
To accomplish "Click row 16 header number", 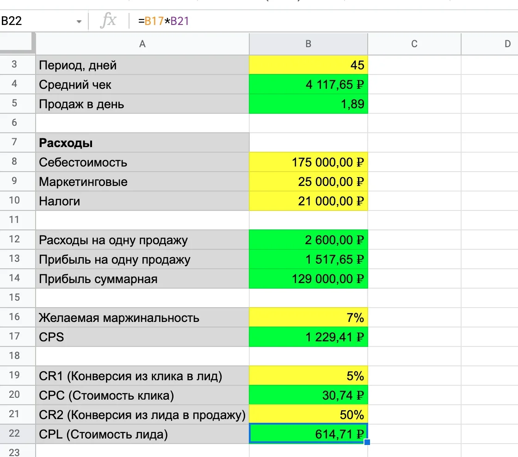I will point(14,317).
